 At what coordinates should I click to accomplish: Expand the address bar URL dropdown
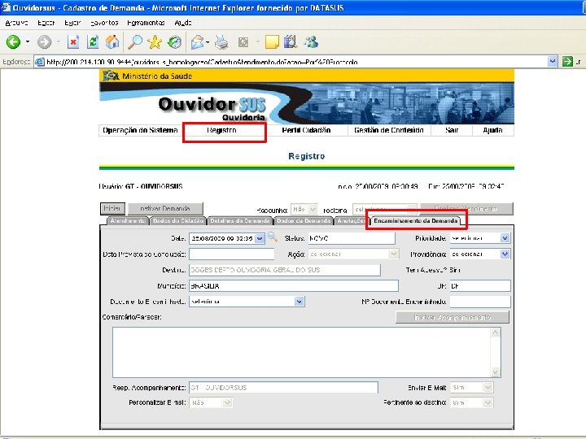coord(553,61)
